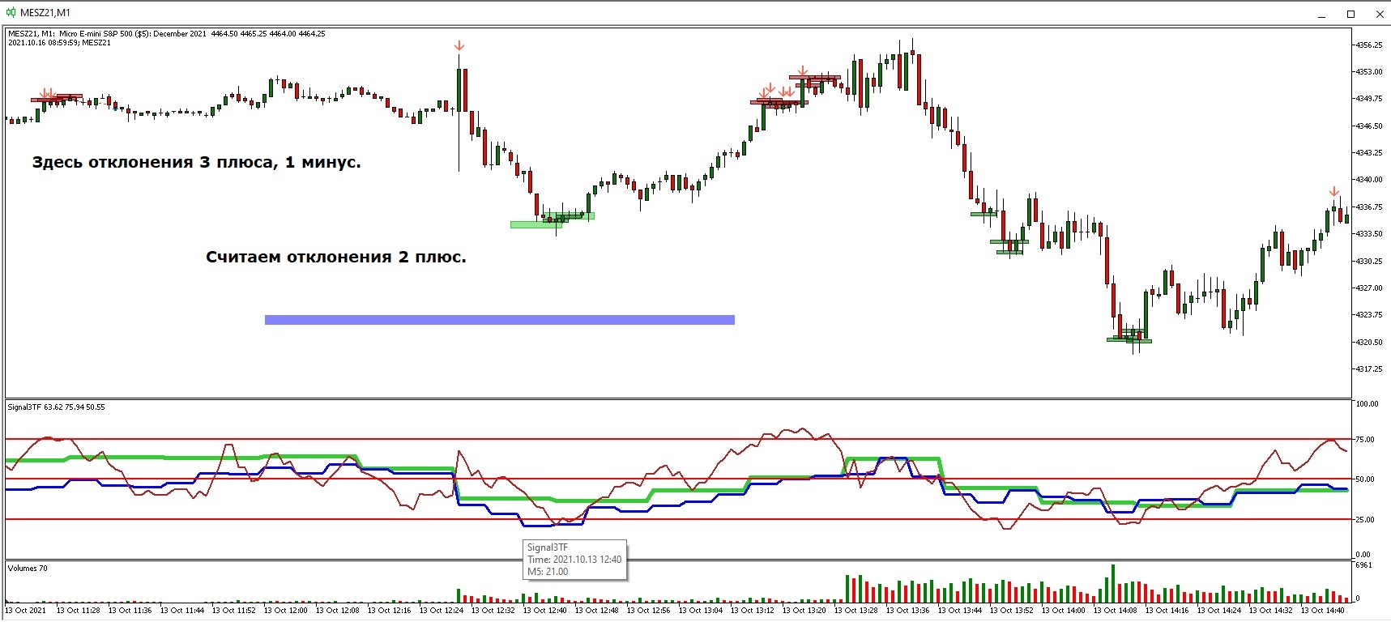Viewport: 1391px width, 622px height.
Task: Click the '13 Oct 13:12' time axis label
Action: tap(753, 611)
